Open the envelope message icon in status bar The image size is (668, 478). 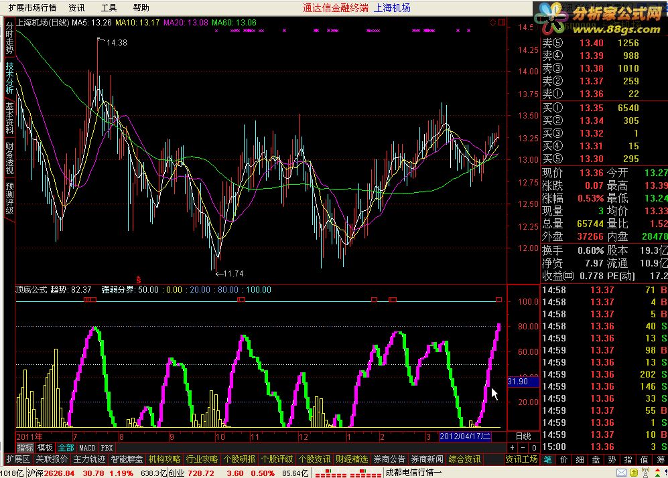pyautogui.click(x=622, y=473)
